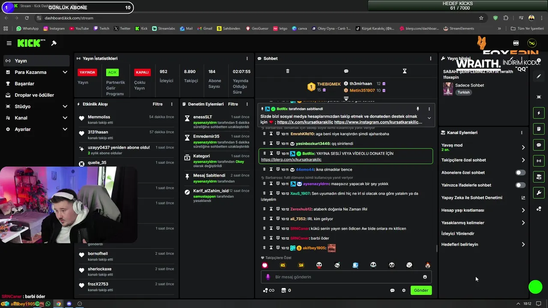Open the WhatsApp bookmark

(x=27, y=29)
